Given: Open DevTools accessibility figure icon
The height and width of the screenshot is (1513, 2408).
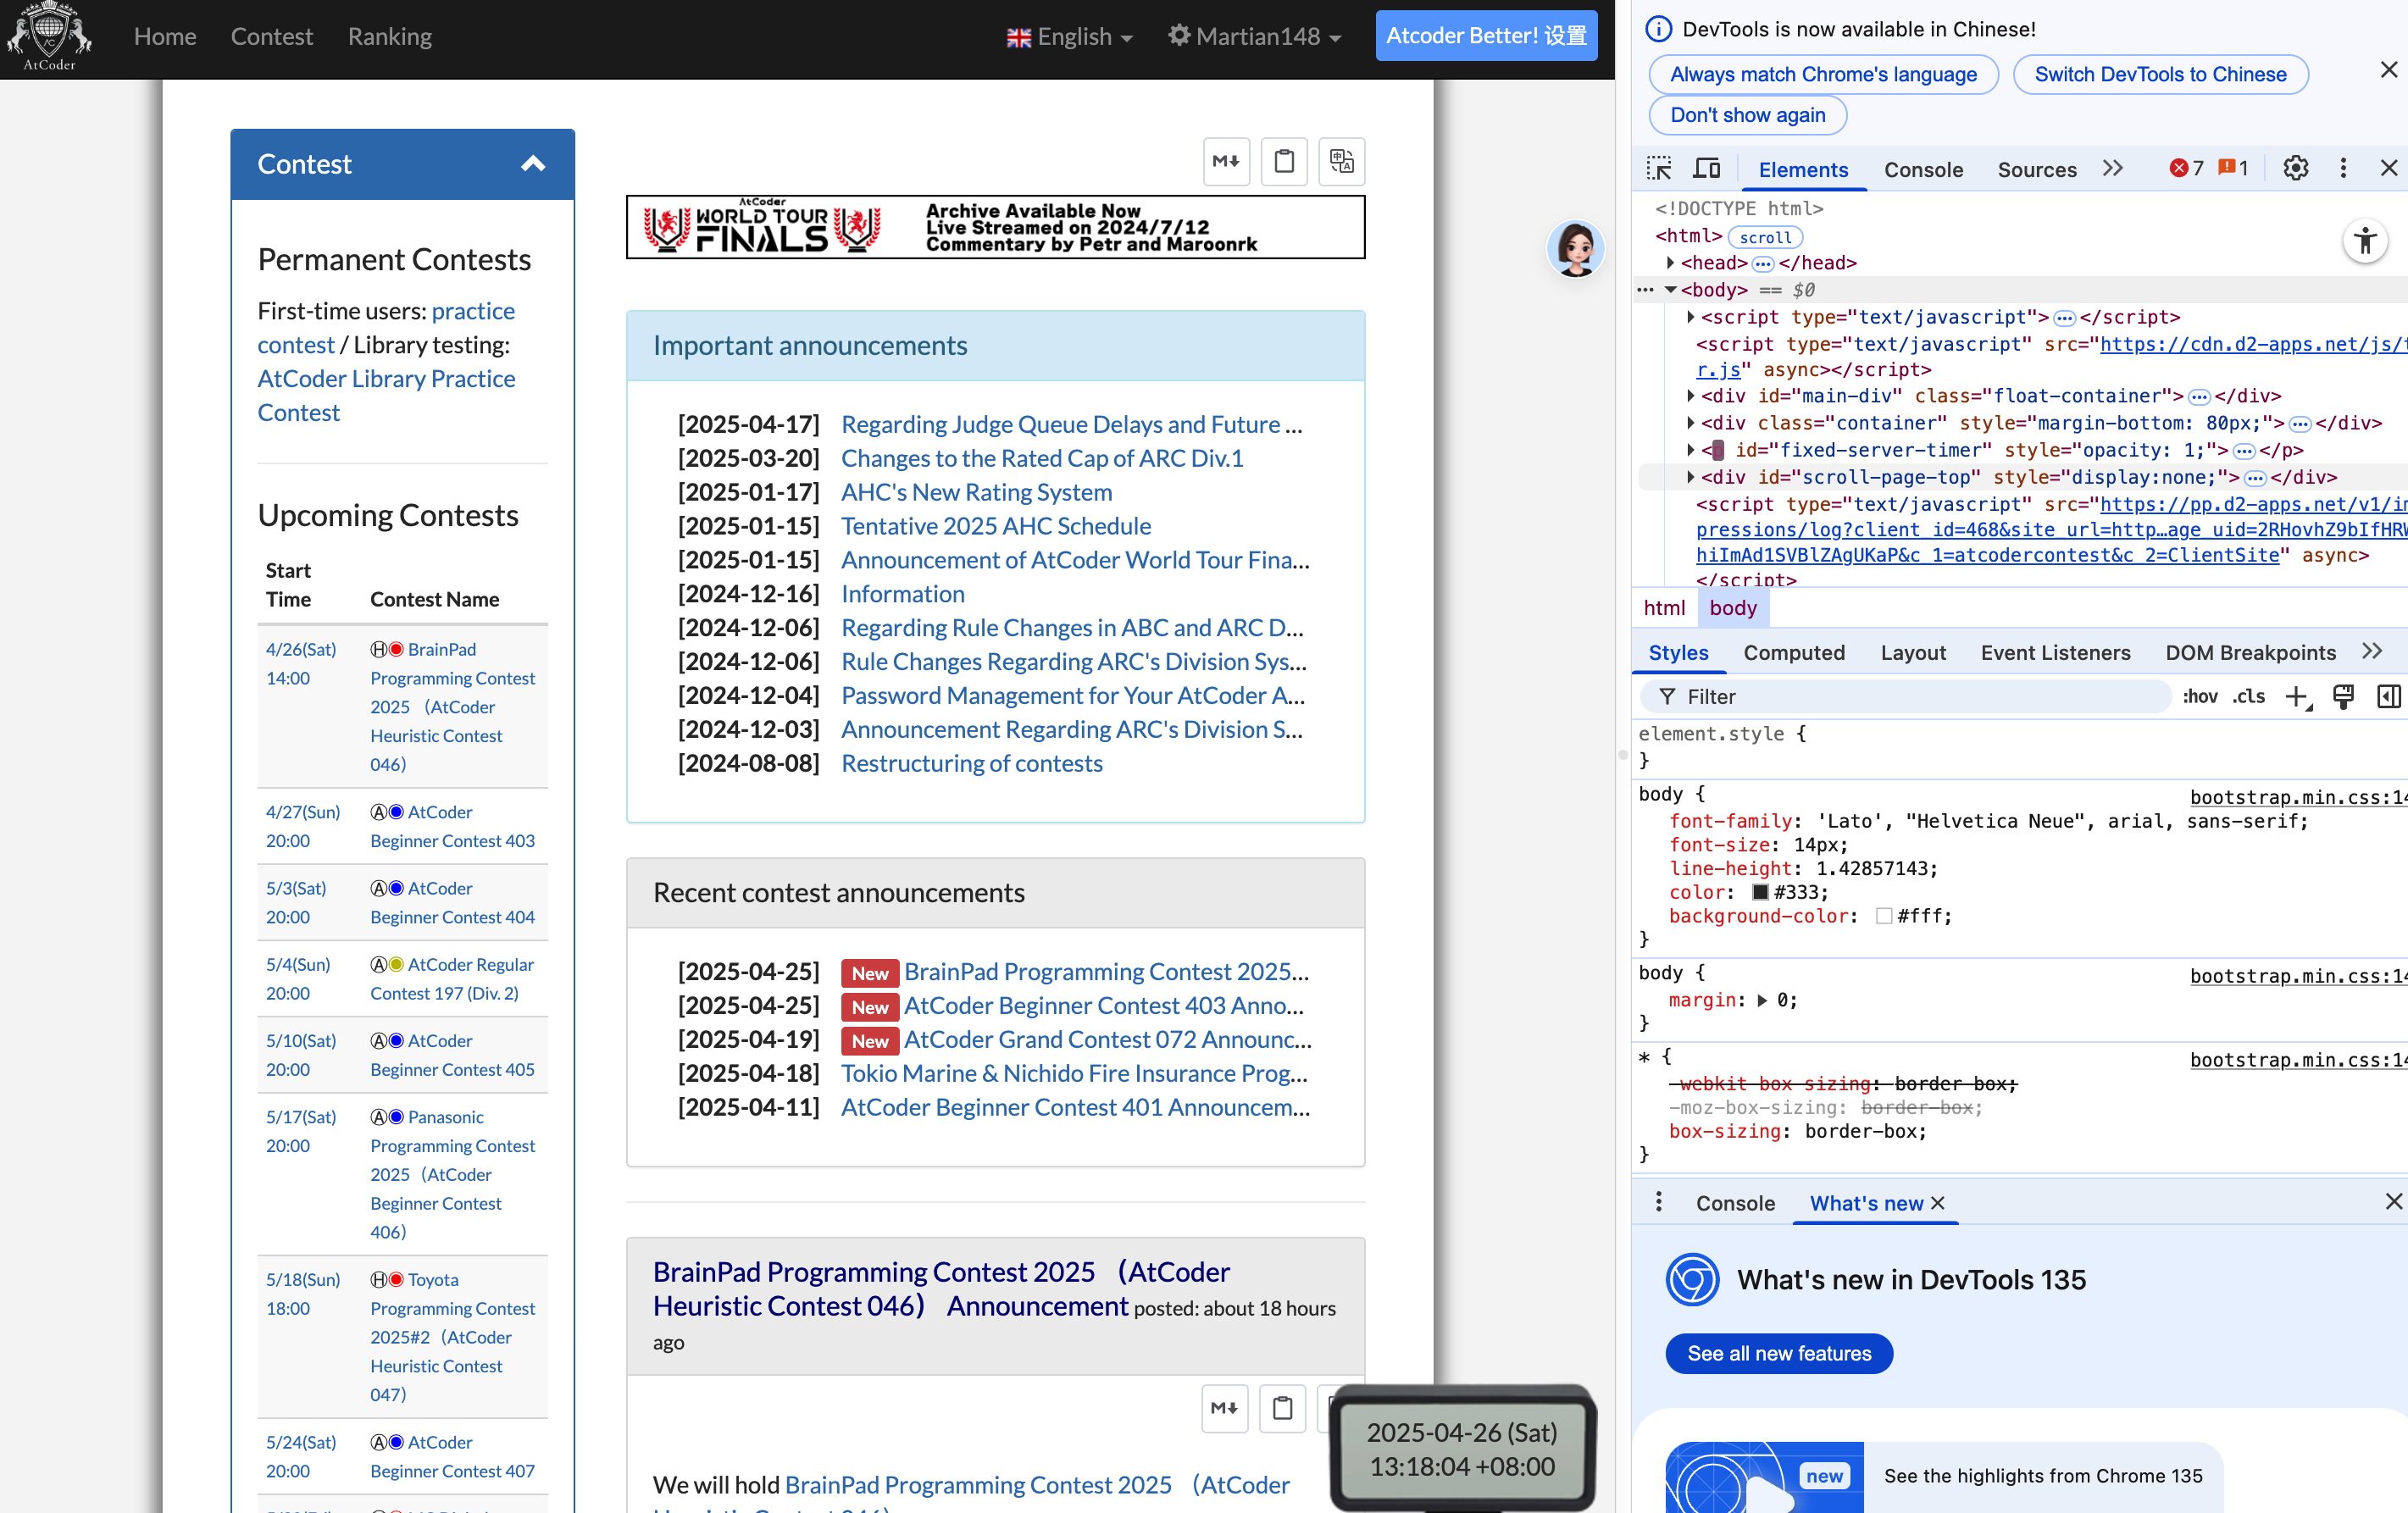Looking at the screenshot, I should coord(2364,241).
